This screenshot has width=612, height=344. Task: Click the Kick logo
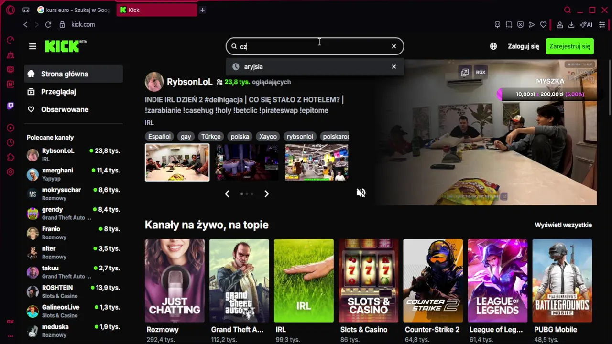[66, 46]
